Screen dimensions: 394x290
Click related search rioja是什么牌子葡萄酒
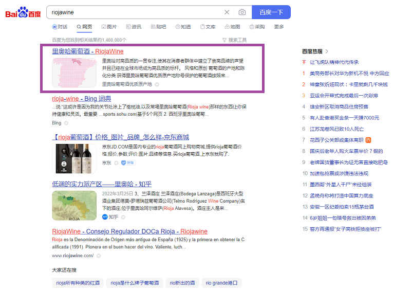[x=135, y=283]
